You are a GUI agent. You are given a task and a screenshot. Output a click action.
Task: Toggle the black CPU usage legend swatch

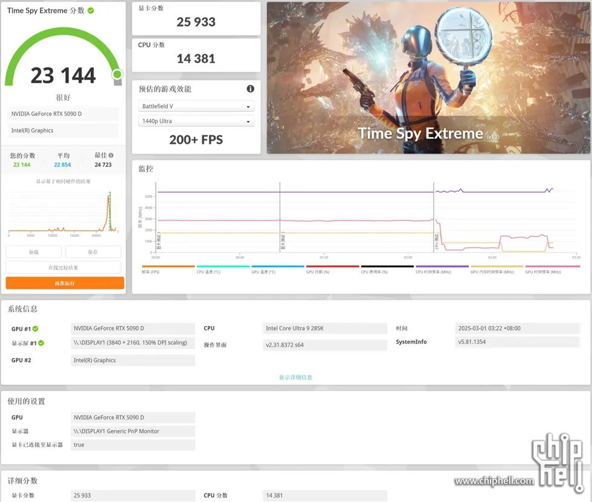point(387,266)
